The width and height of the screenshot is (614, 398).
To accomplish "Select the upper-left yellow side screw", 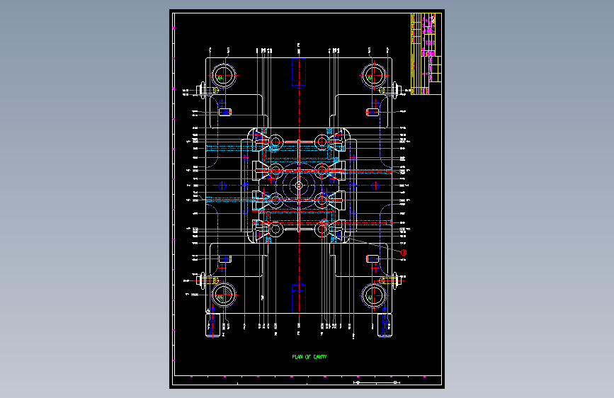I will pyautogui.click(x=209, y=91).
